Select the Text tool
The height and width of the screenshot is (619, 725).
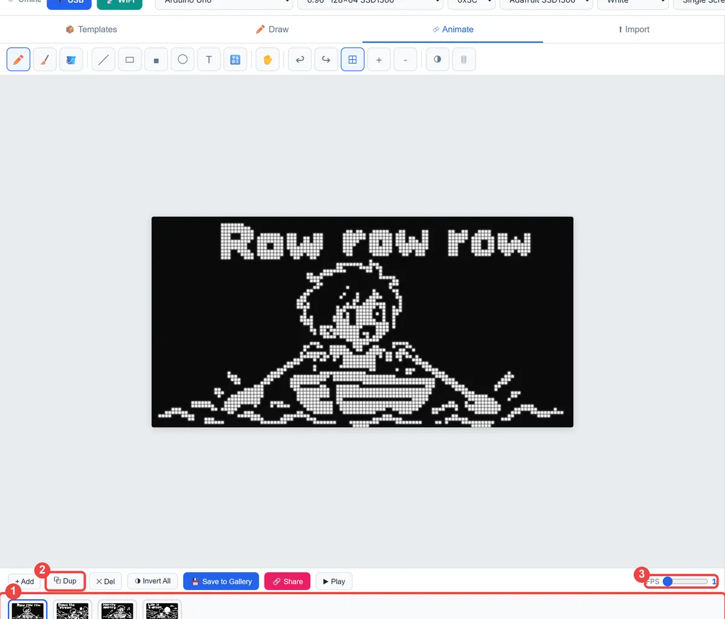(209, 60)
